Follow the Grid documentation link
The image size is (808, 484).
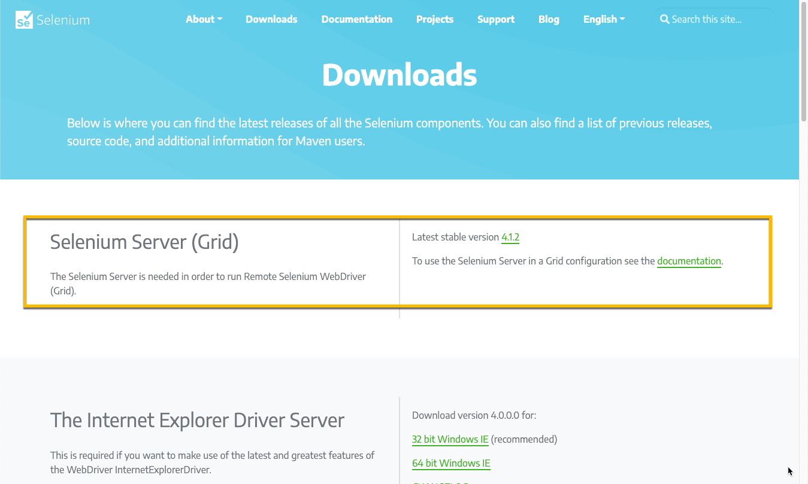[x=689, y=261]
